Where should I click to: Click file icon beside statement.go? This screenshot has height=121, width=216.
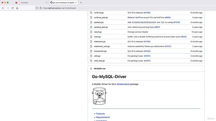point(91,41)
